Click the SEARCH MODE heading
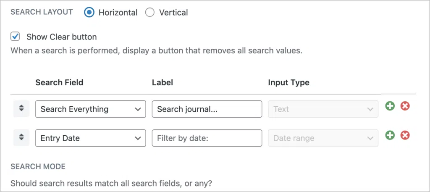Viewport: 430px width, 192px height. pyautogui.click(x=38, y=166)
